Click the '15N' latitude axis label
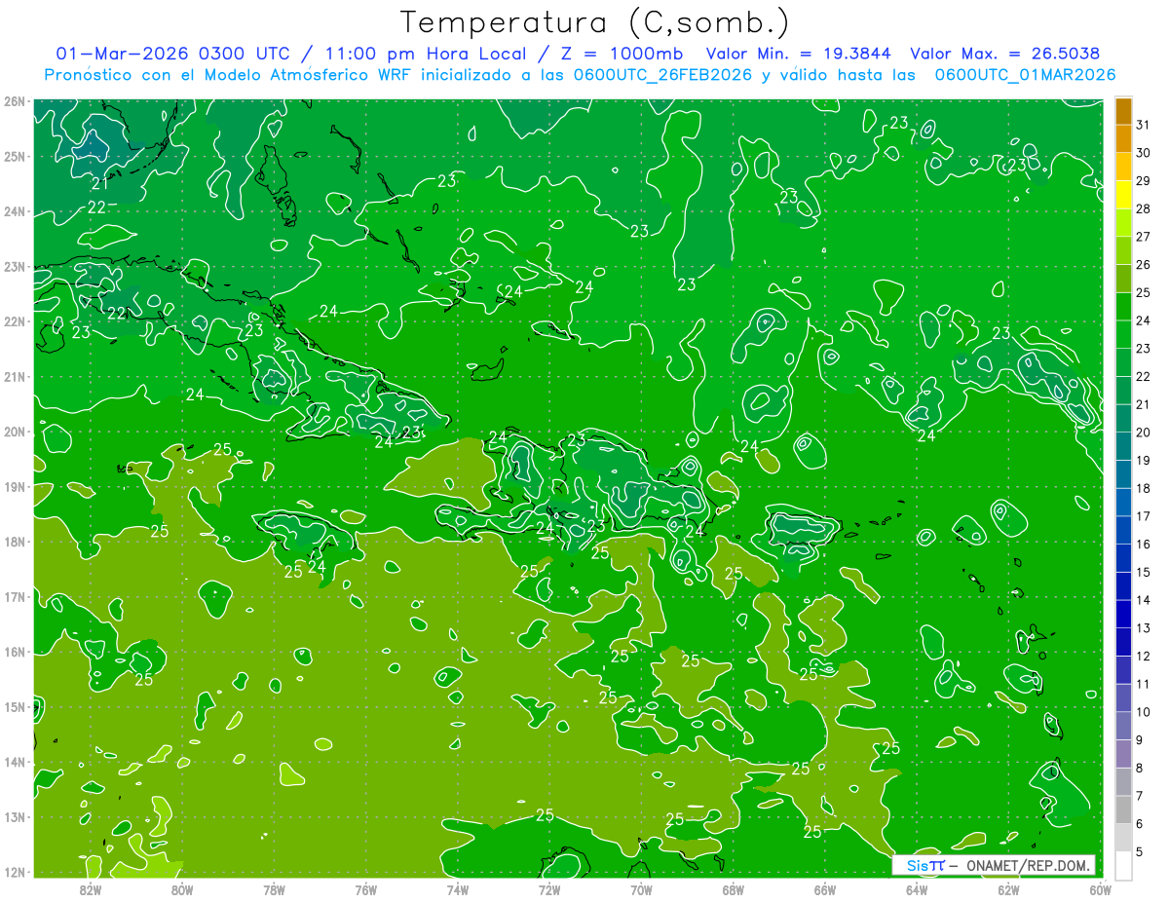This screenshot has height=903, width=1169. click(x=15, y=706)
